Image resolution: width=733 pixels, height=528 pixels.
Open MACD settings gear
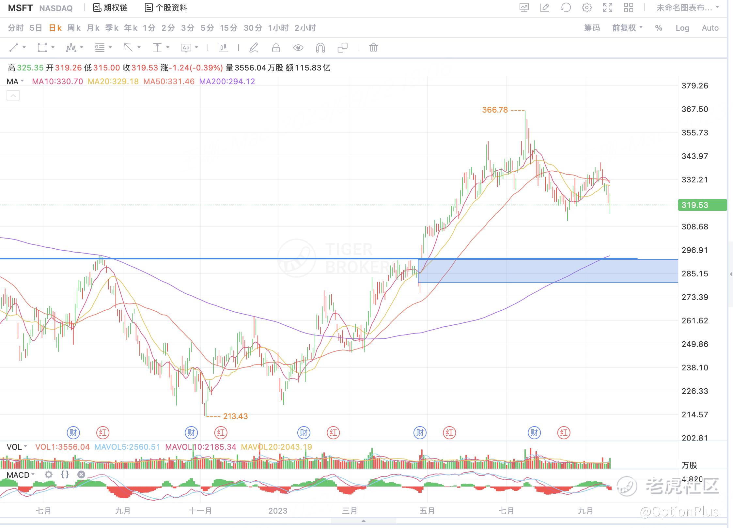click(49, 474)
